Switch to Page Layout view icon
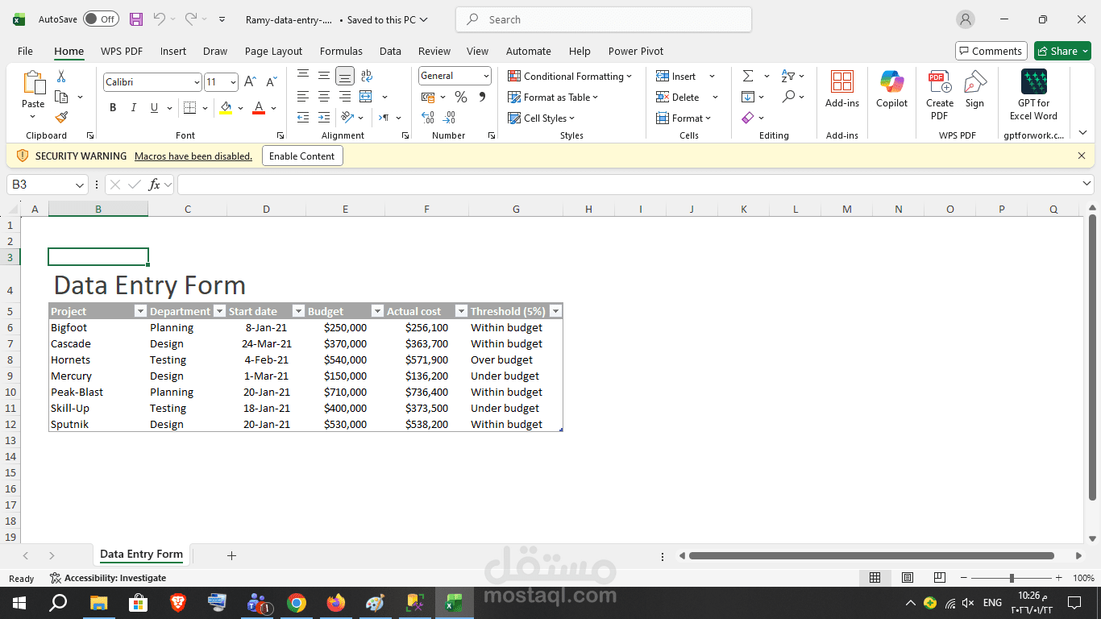This screenshot has width=1101, height=619. (x=908, y=578)
